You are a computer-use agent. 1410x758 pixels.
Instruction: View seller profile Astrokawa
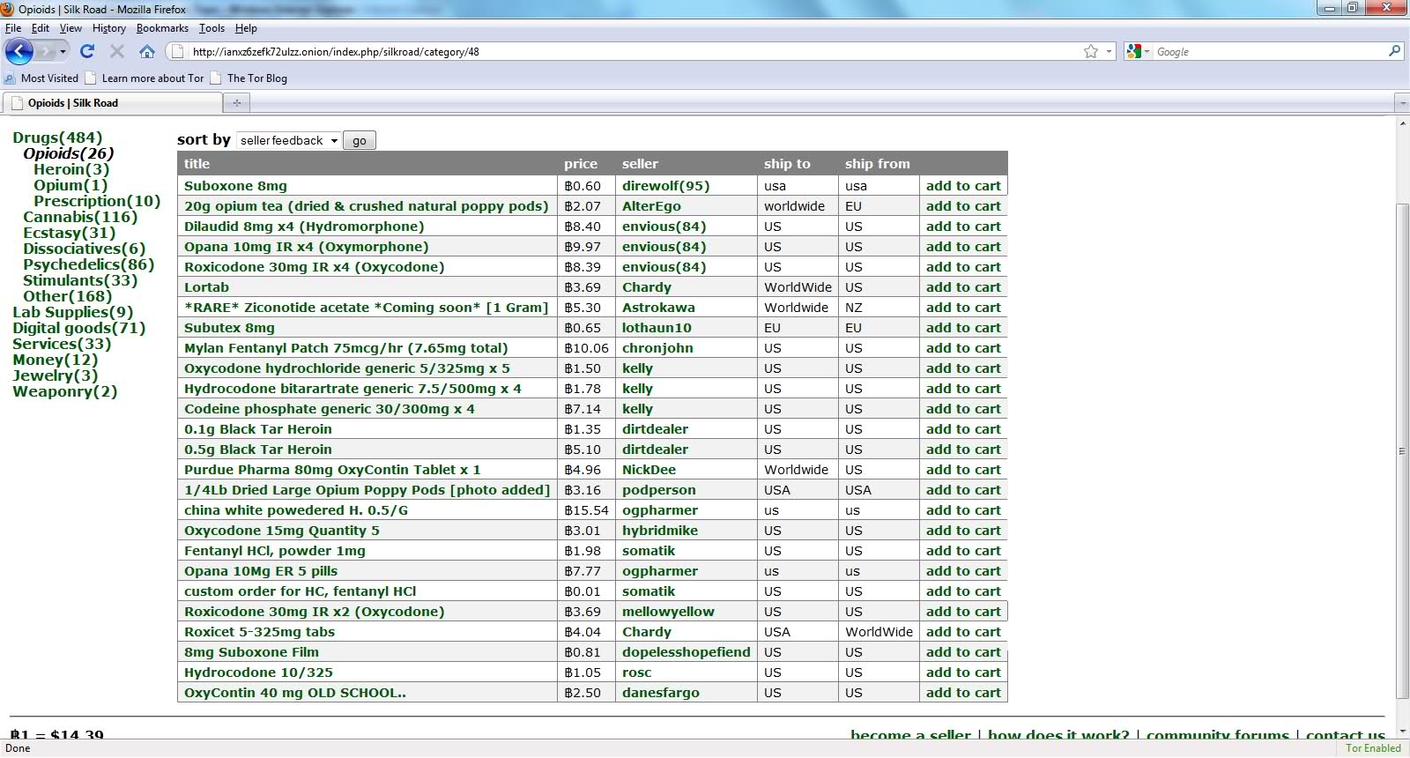(x=658, y=308)
